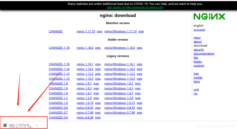Open the mainline CHANGES link
Viewport: 237px width, 129px height.
pyautogui.click(x=56, y=31)
